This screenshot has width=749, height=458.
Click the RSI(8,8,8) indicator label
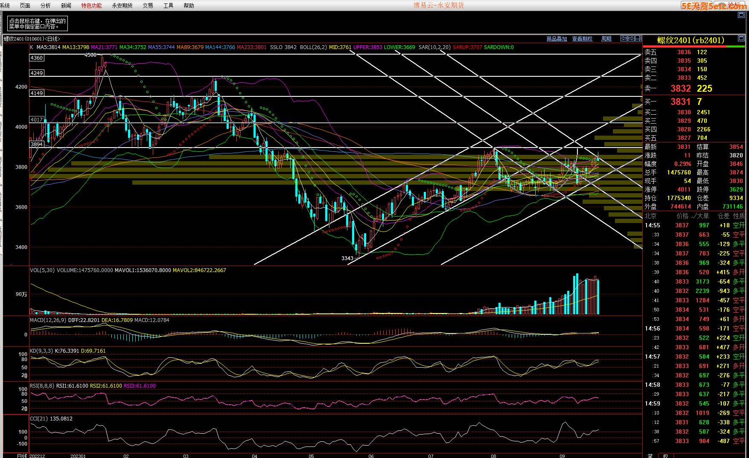(x=42, y=386)
